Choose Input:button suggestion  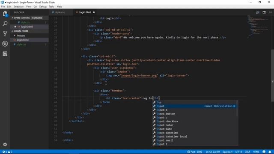(194, 114)
